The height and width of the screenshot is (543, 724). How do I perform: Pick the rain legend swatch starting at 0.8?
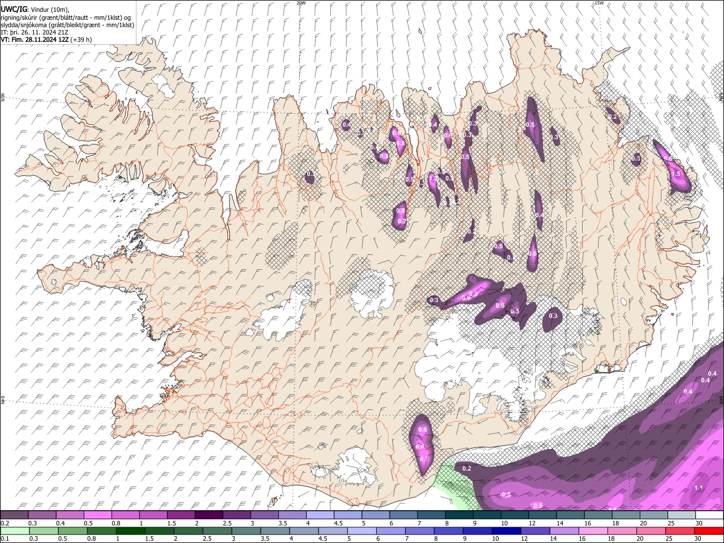101,531
